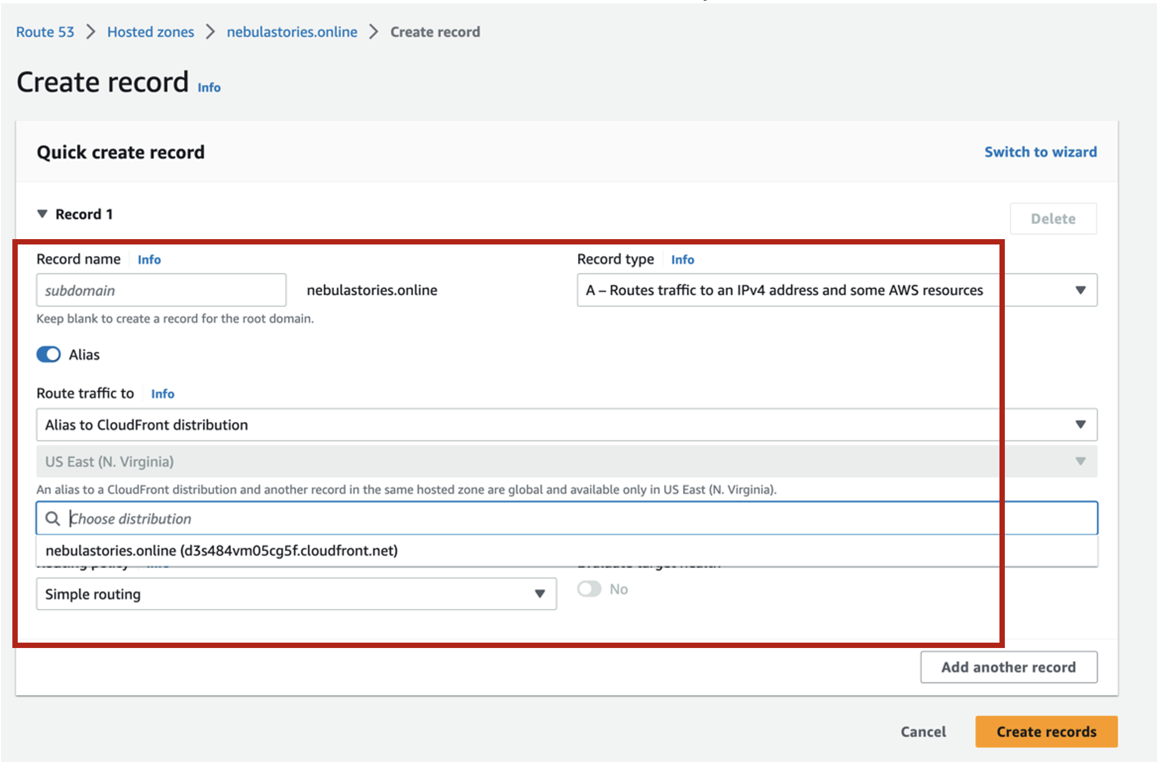Open Info link next to Route traffic to
The width and height of the screenshot is (1157, 763).
(162, 394)
